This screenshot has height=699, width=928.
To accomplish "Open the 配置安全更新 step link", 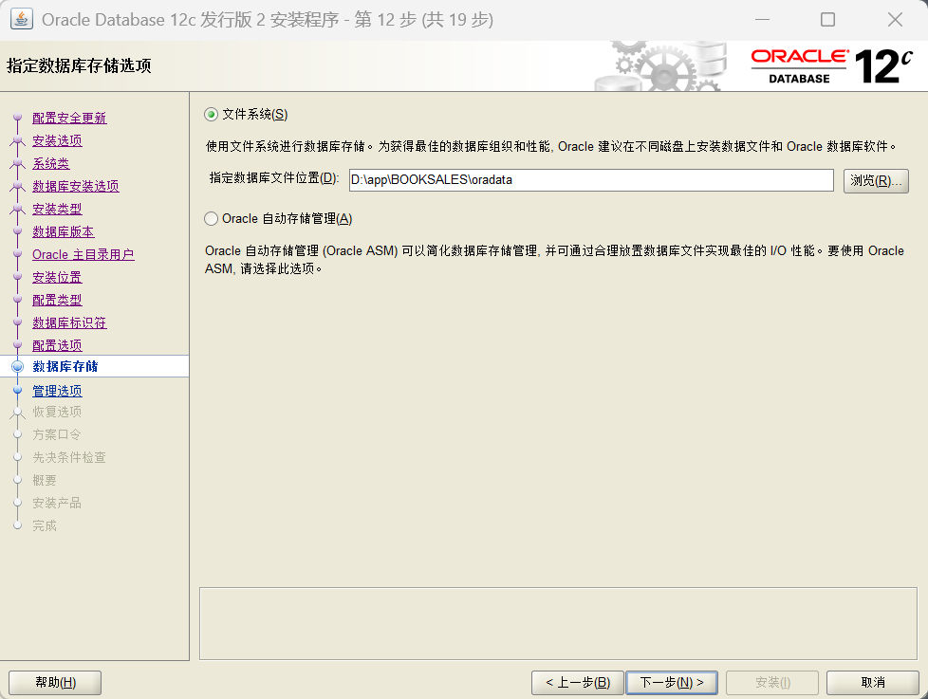I will (x=69, y=118).
